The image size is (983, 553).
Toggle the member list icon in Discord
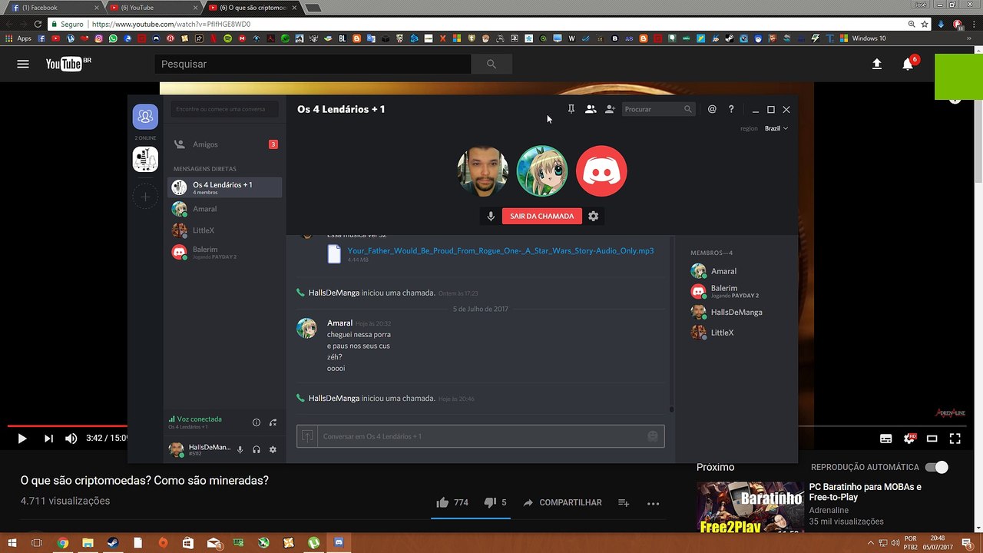[591, 109]
